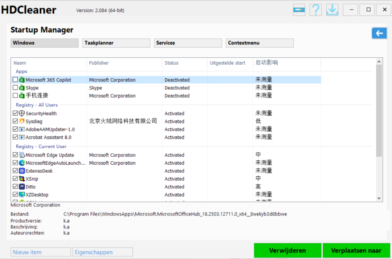Collapse the Apps group header
Viewport: 392px width, 259px height.
(21, 71)
